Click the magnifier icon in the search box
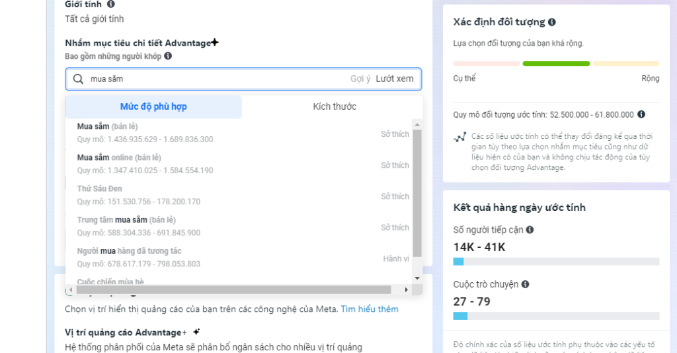 78,79
